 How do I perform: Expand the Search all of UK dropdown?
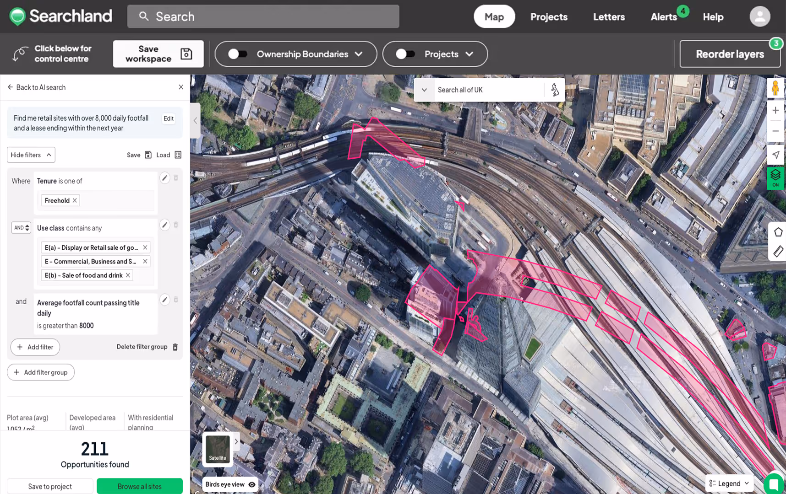click(425, 90)
